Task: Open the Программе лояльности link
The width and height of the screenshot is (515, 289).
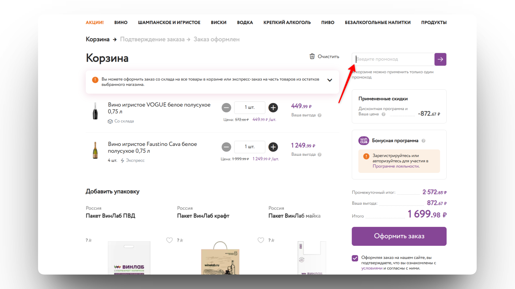Action: [396, 166]
